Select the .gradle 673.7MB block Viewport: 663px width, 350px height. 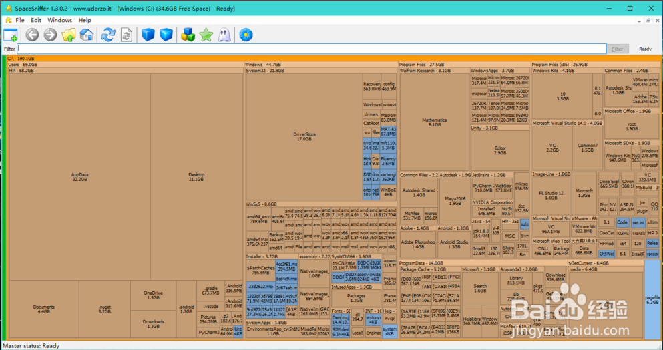coord(210,291)
